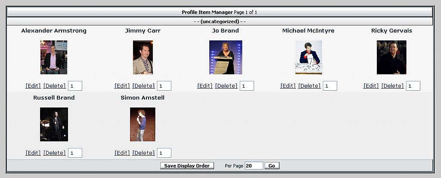
Task: Delete the Michael McIntyre item
Action: click(x=309, y=86)
